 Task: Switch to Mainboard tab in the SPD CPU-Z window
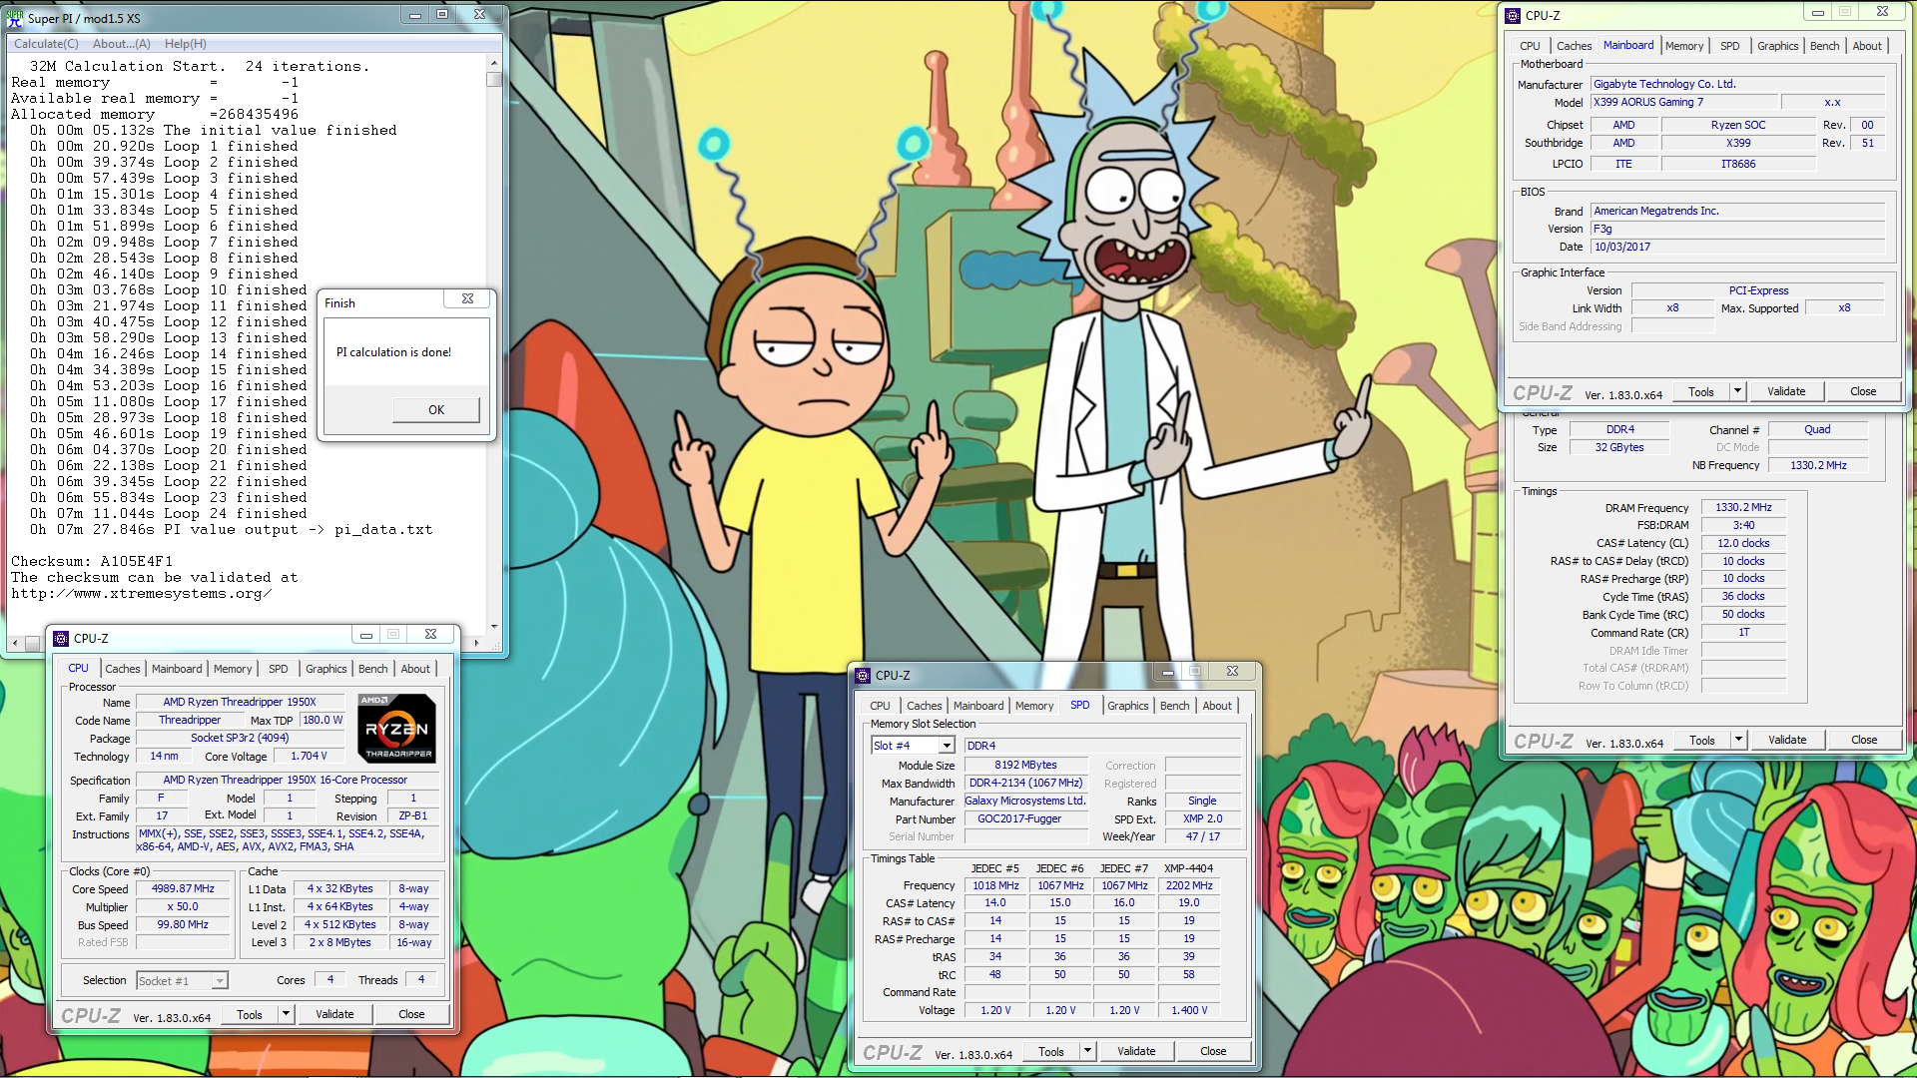pos(978,706)
